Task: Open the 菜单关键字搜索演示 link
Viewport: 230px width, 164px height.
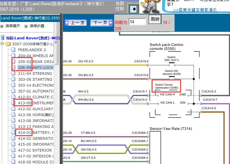Action: pos(195,10)
